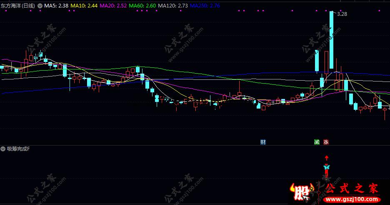Select the MA250: 2.76 indicator label
Image resolution: width=390 pixels, height=205 pixels.
point(205,6)
